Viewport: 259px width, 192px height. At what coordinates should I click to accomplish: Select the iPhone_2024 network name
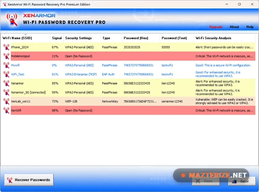click(x=20, y=47)
